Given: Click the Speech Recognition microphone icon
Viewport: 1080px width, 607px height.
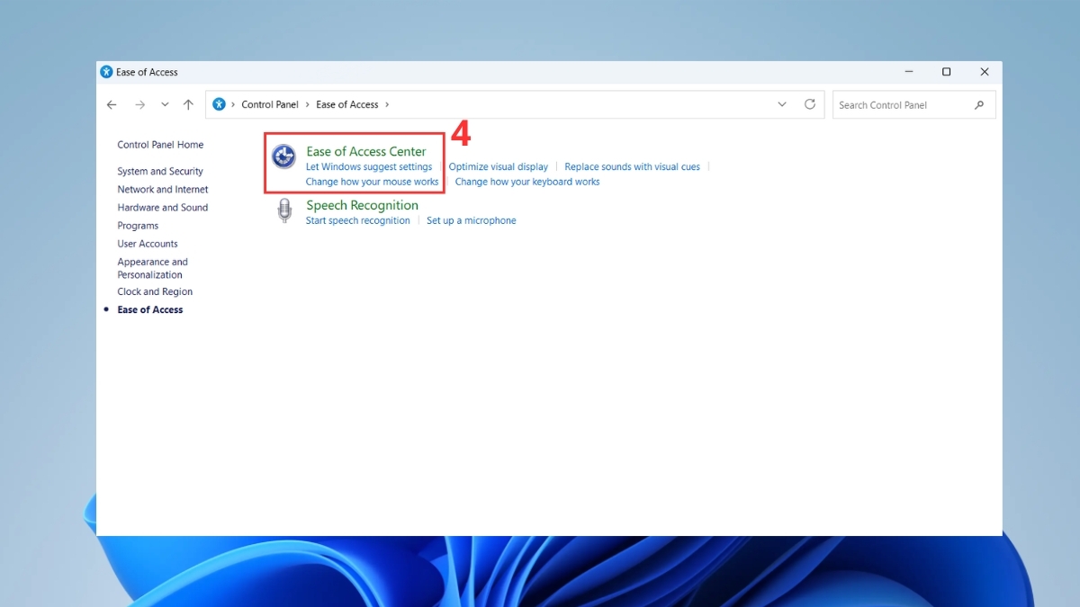Looking at the screenshot, I should coord(284,211).
